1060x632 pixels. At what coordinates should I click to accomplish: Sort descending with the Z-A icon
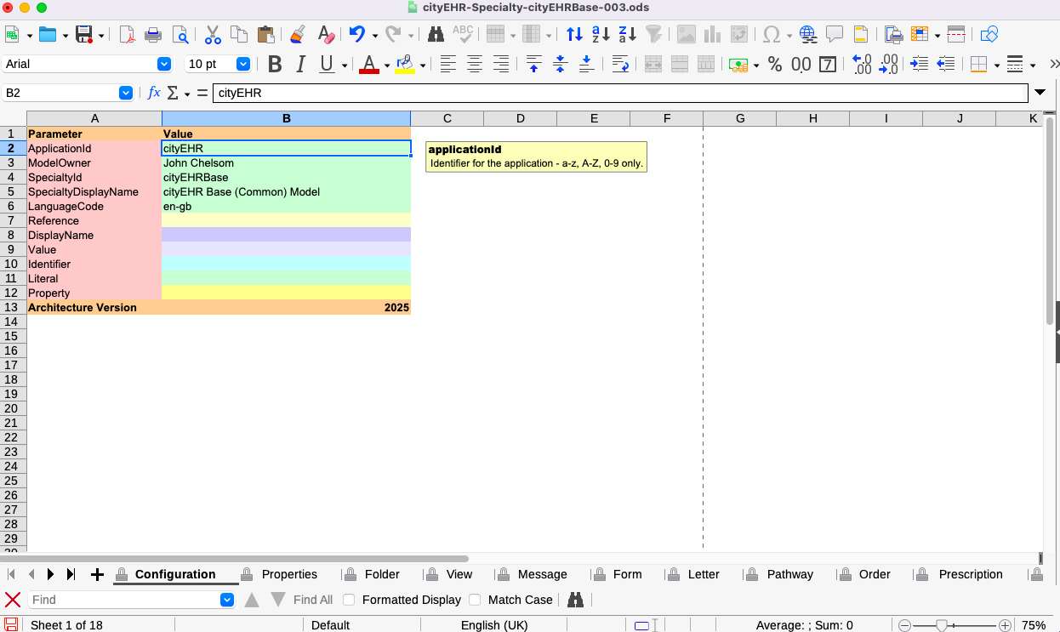click(627, 35)
